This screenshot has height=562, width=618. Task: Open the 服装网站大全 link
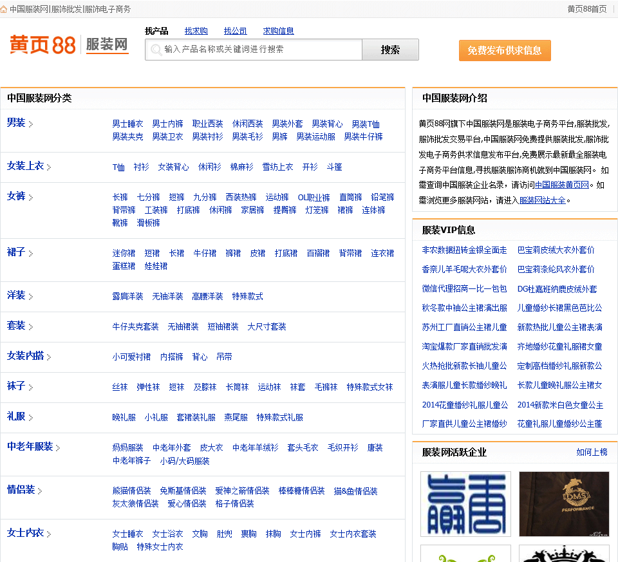(542, 200)
